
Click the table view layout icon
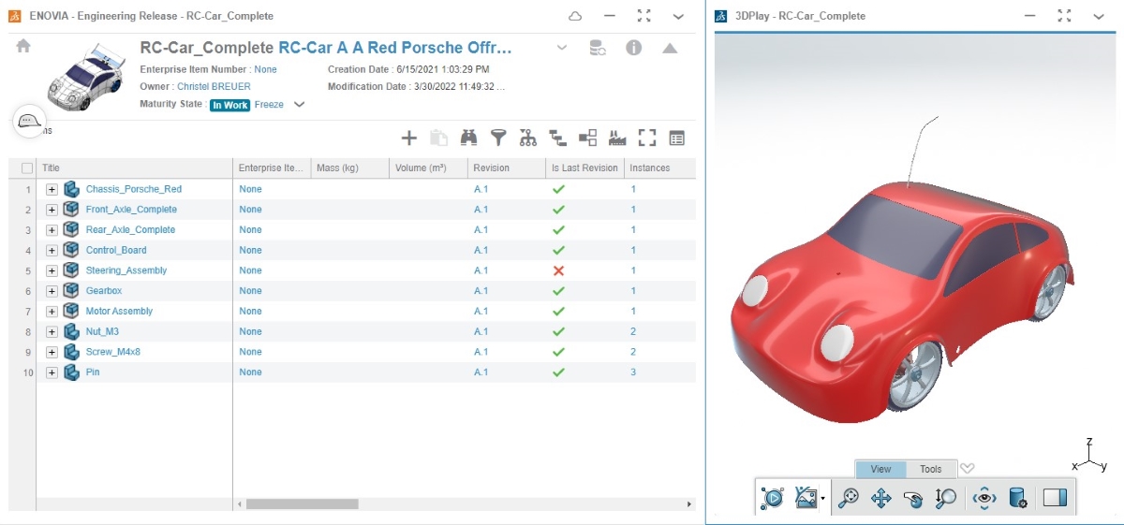coord(677,139)
